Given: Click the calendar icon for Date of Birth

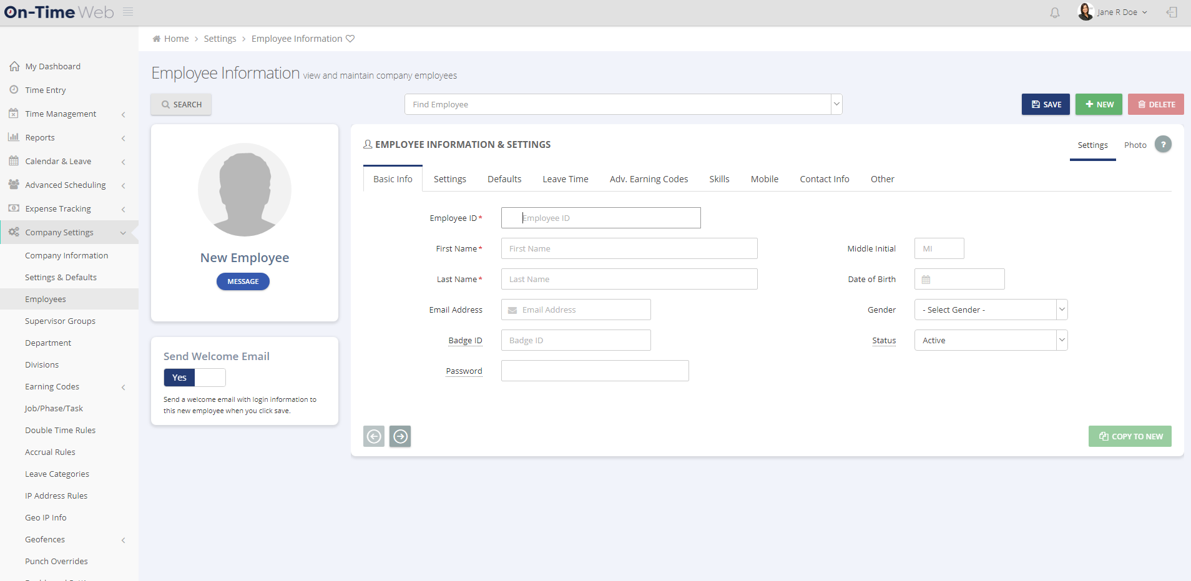Looking at the screenshot, I should tap(926, 279).
